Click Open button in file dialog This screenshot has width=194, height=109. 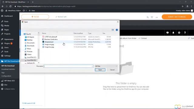tap(100, 70)
